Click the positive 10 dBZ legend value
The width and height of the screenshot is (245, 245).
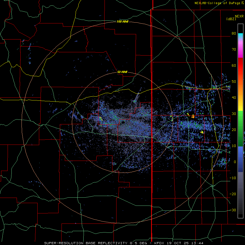coord(234,146)
